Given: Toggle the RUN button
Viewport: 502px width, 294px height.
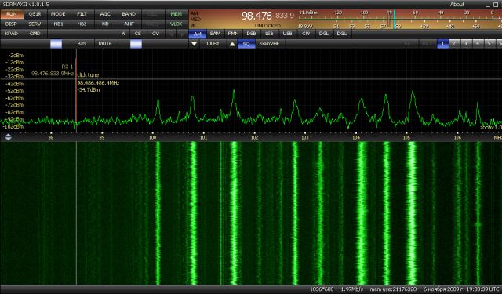Looking at the screenshot, I should (12, 14).
